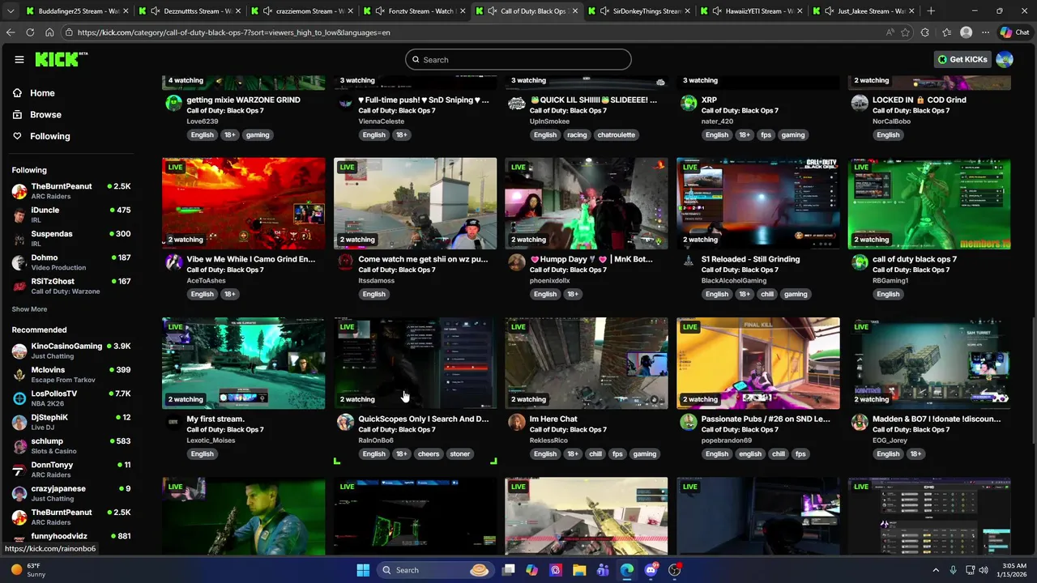This screenshot has width=1037, height=583.
Task: Mute the HawaiizYETI Stream tab audio
Action: (716, 11)
